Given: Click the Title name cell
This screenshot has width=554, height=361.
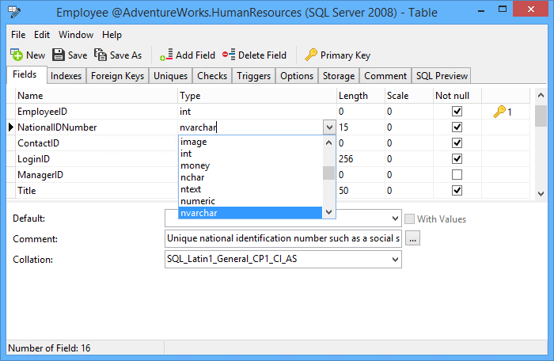Looking at the screenshot, I should pos(97,191).
